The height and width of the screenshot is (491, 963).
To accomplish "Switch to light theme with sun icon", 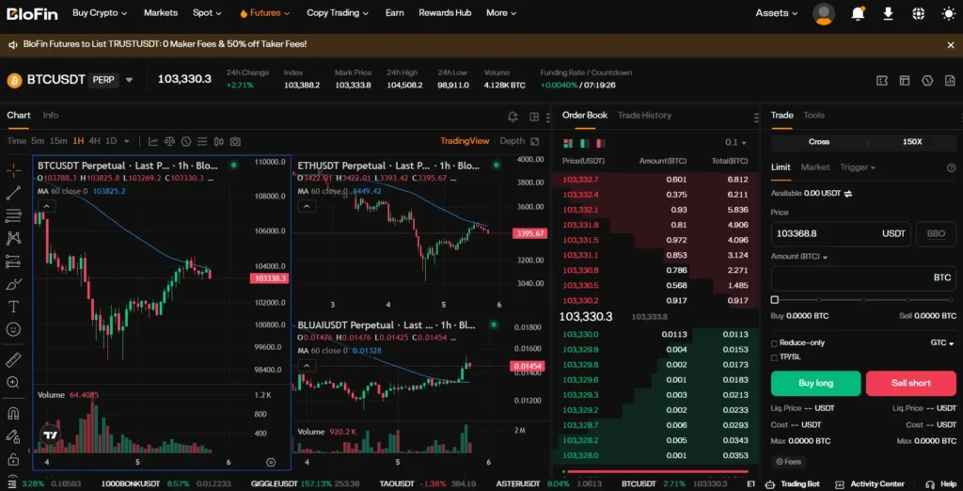I will 949,13.
